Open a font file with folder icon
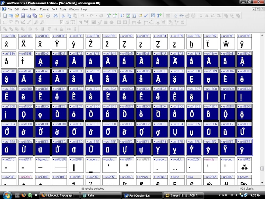The width and height of the screenshot is (265, 199). pos(17,16)
